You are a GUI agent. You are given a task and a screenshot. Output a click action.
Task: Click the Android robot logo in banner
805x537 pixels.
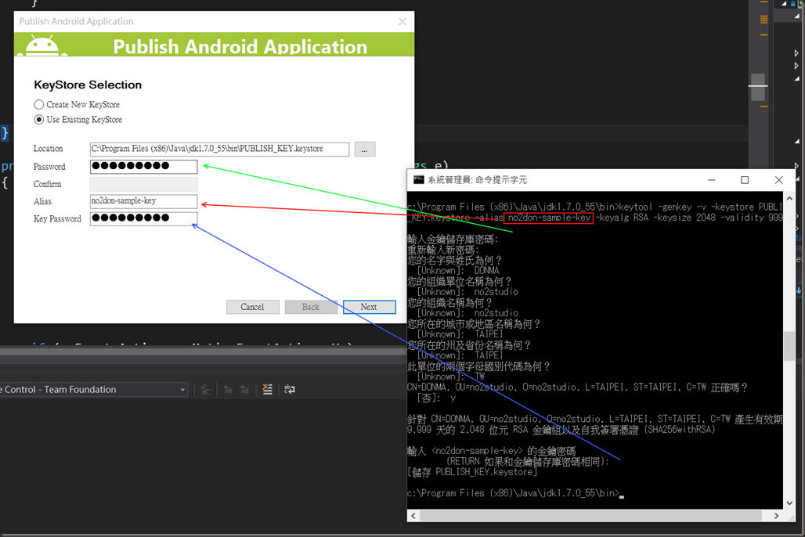pos(42,45)
